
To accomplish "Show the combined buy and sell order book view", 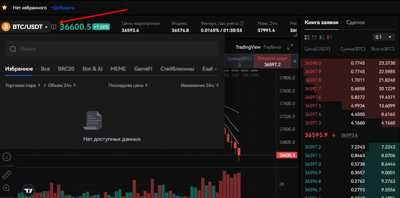I will (x=307, y=37).
